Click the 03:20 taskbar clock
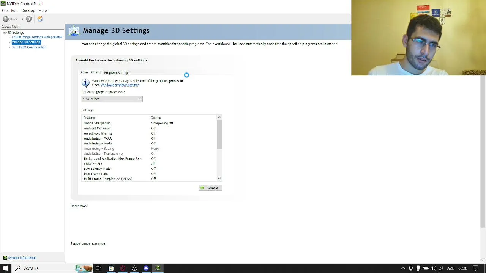486x273 pixels. [463, 268]
